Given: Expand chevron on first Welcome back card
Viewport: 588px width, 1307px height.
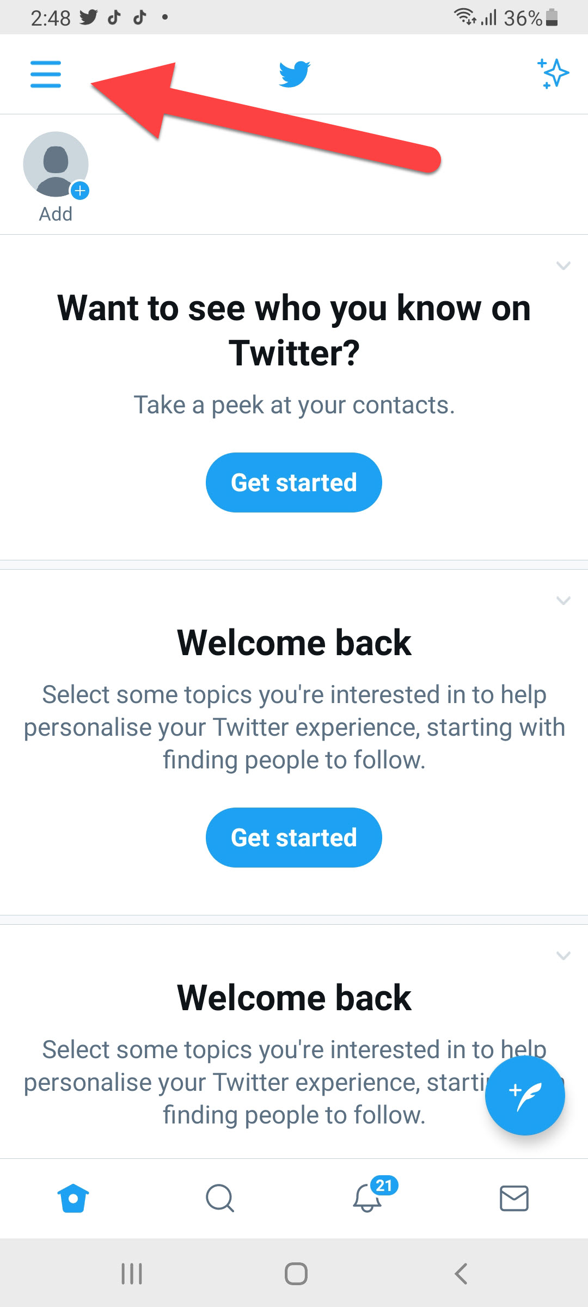Looking at the screenshot, I should pyautogui.click(x=563, y=601).
